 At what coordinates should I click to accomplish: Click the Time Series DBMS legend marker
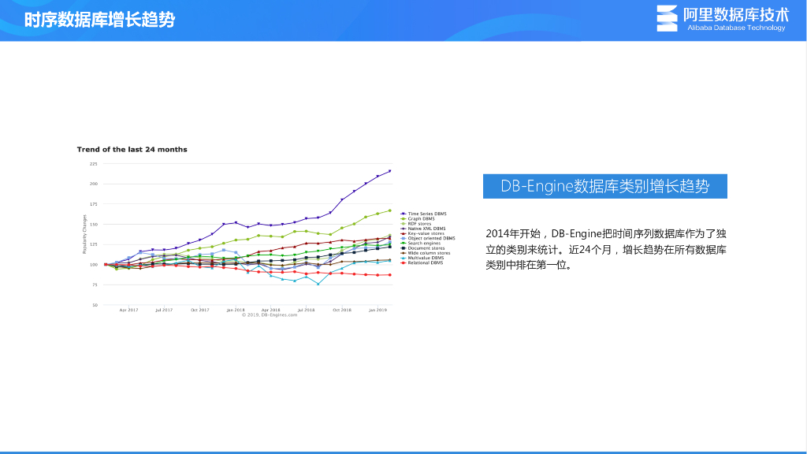tap(403, 214)
